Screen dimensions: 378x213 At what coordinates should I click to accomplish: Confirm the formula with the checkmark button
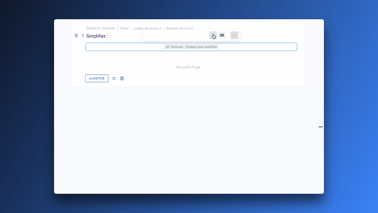click(234, 35)
